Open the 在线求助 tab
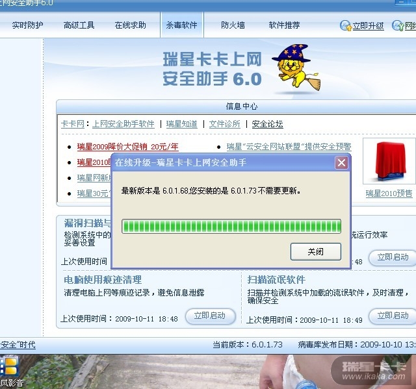Image resolution: width=416 pixels, height=389 pixels. (x=130, y=25)
